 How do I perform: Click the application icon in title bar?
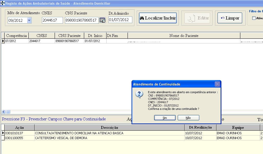pos(3,3)
